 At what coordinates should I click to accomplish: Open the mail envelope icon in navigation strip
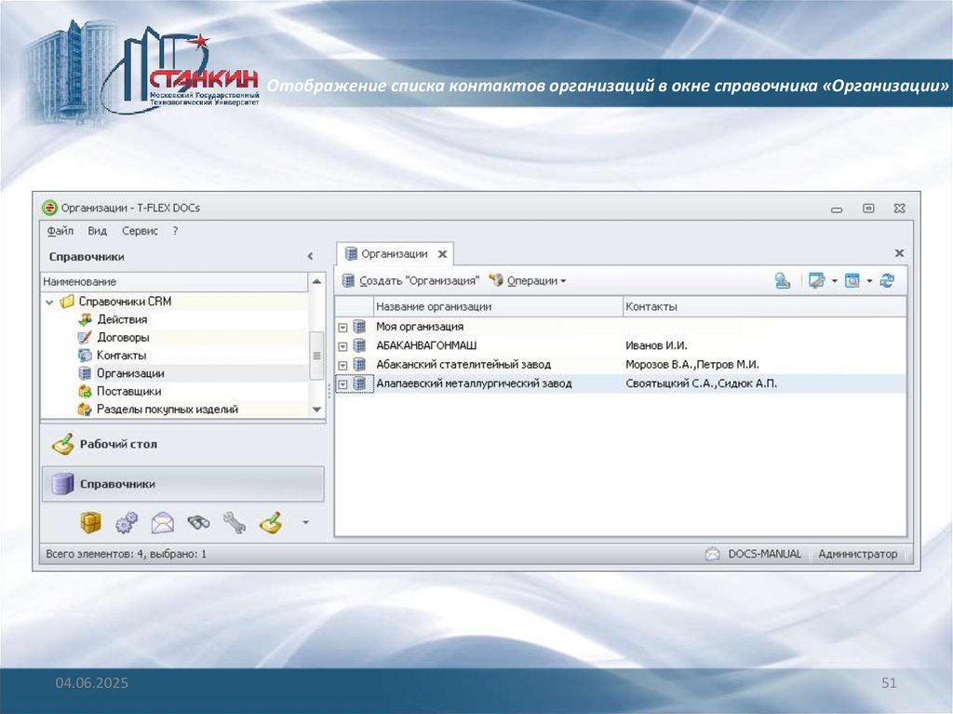pos(163,524)
